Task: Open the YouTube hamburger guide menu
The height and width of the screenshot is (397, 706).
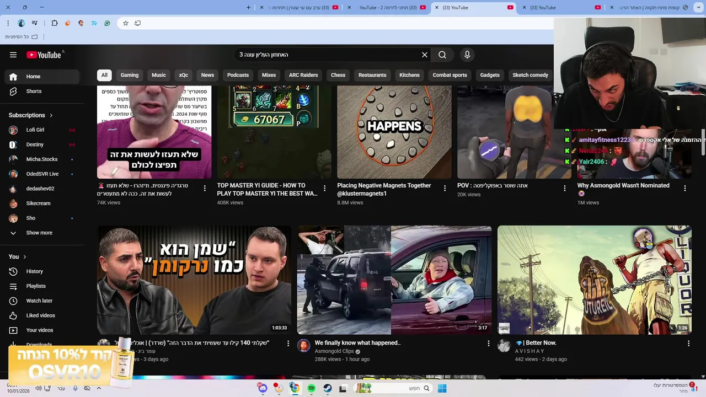Action: [x=13, y=55]
